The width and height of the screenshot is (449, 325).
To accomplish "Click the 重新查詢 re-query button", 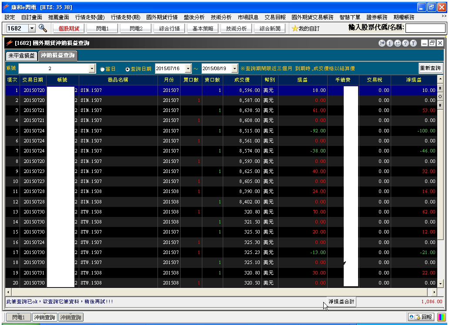I will (430, 68).
